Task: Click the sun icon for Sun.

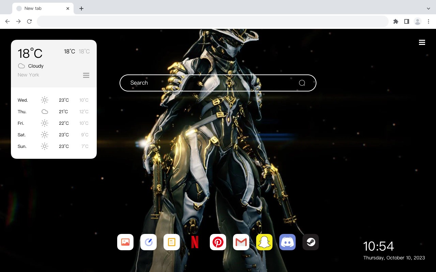Action: point(45,146)
